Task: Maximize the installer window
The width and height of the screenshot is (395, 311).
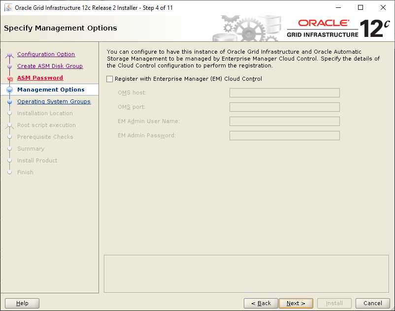Action: (x=361, y=7)
